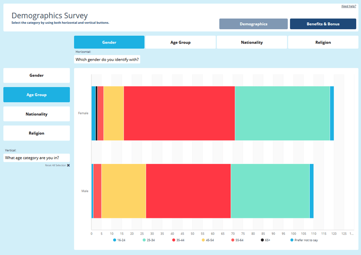Screen dimensions: 361x255
Task: Click the Male axis label
Action: click(x=85, y=191)
